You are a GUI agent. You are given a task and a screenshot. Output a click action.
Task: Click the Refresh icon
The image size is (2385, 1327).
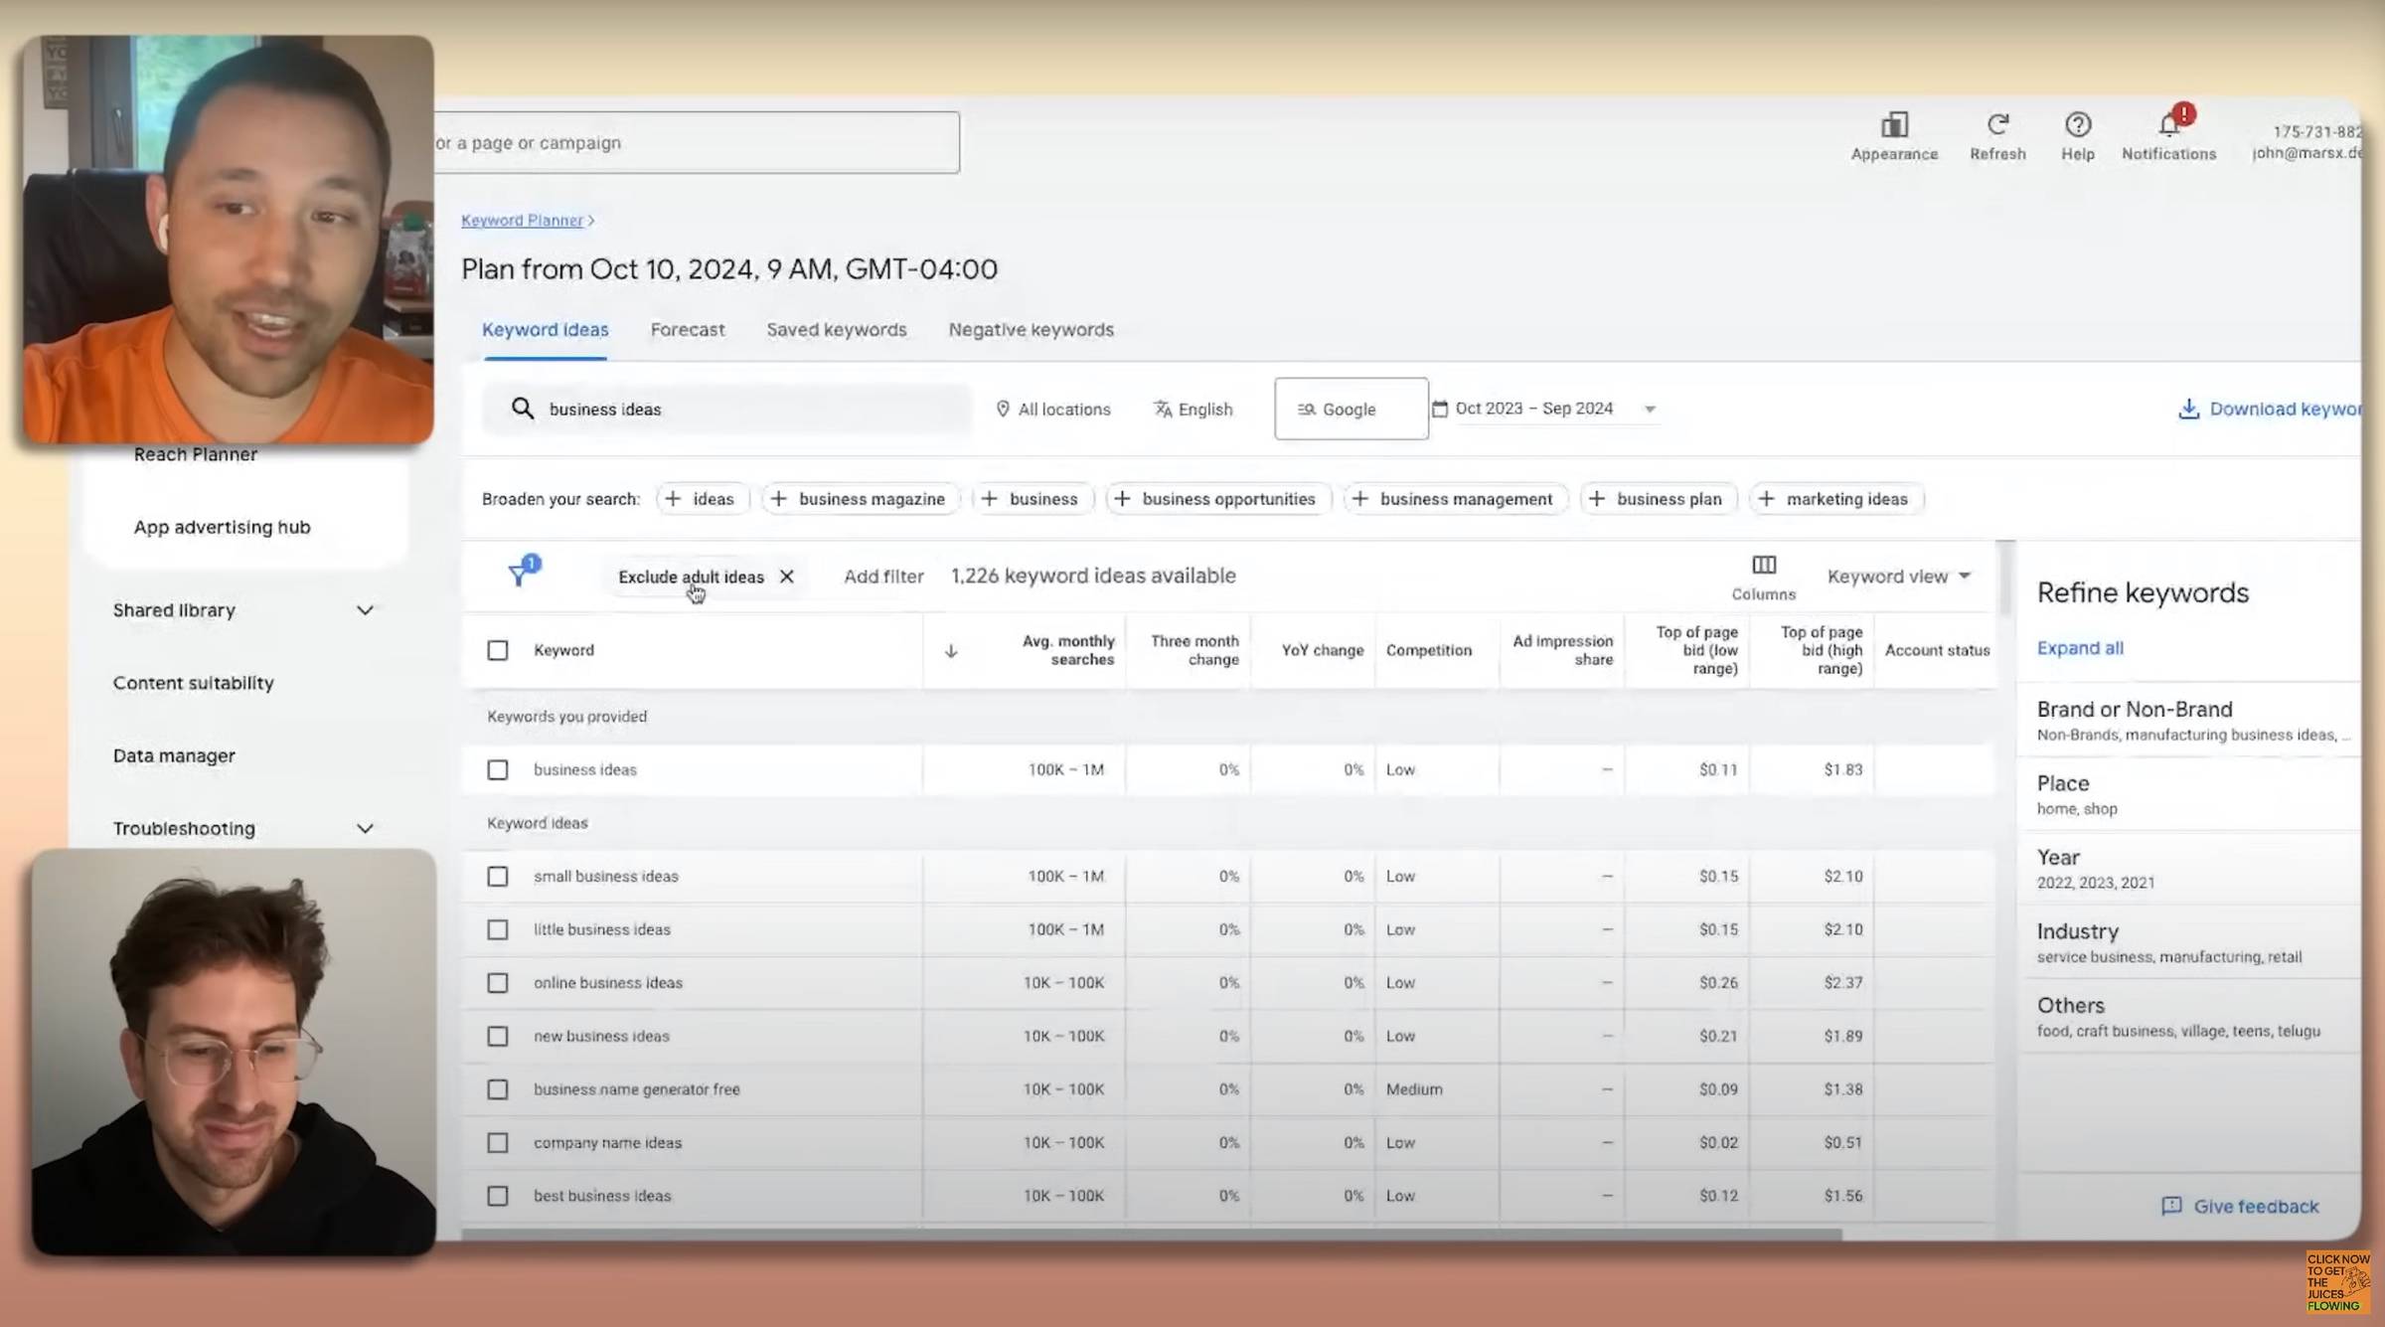point(1997,125)
